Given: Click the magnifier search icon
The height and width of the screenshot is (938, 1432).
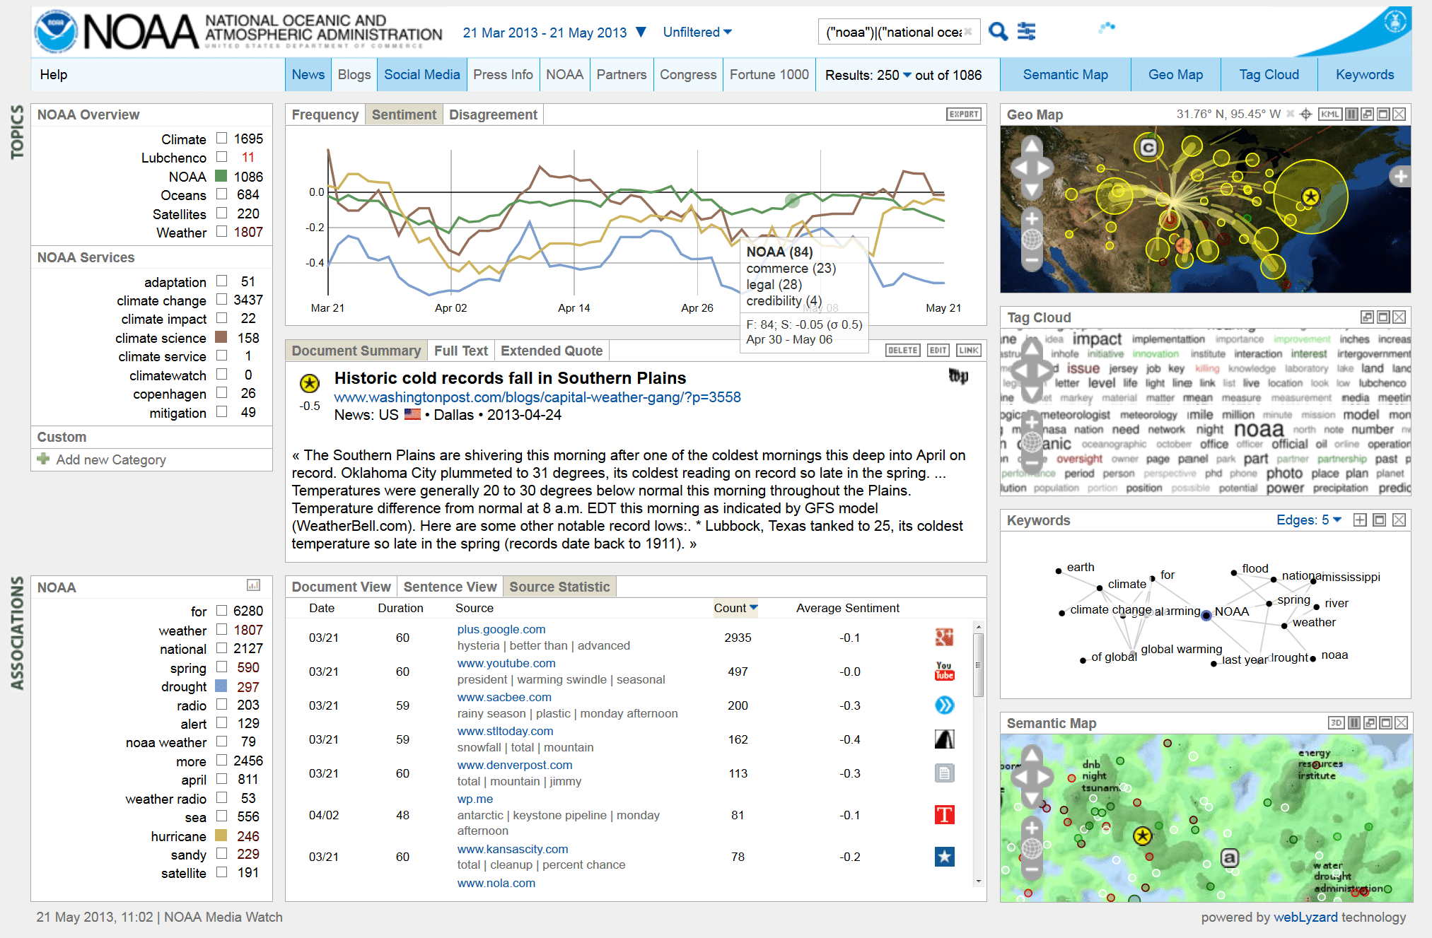Looking at the screenshot, I should click(998, 31).
